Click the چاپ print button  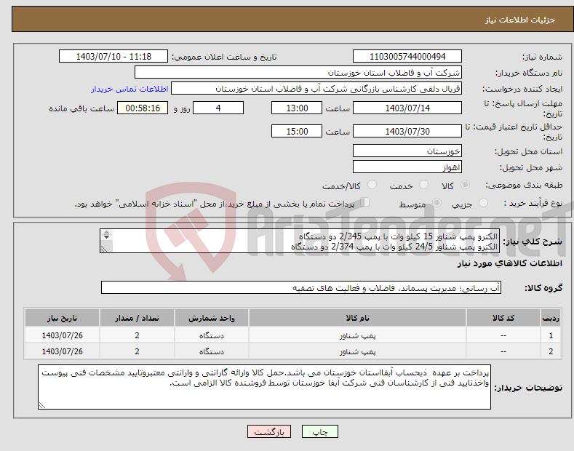click(x=320, y=432)
